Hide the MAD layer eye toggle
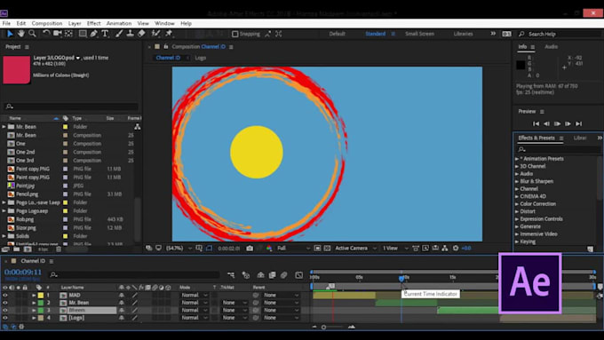Image resolution: width=604 pixels, height=340 pixels. pyautogui.click(x=5, y=296)
